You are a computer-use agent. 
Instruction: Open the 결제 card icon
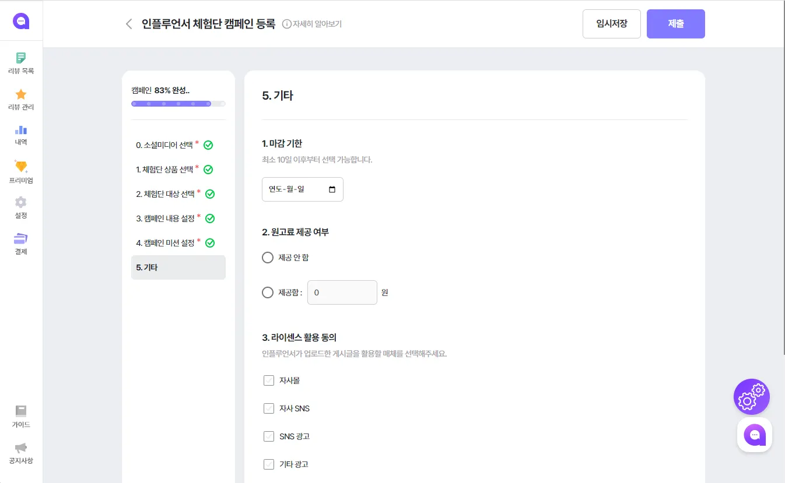(21, 238)
